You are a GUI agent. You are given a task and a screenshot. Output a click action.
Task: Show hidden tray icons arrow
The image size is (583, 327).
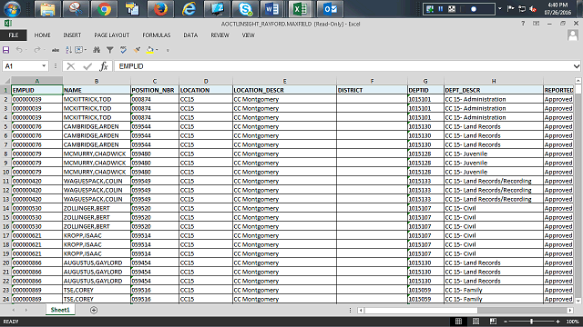point(500,9)
